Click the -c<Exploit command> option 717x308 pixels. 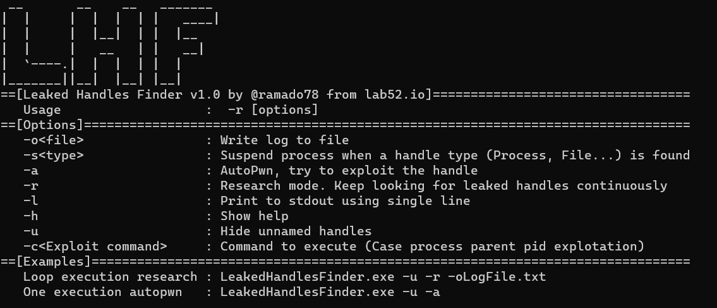point(95,246)
